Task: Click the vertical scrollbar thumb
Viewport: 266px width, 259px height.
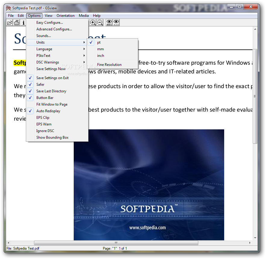Action: (255, 96)
